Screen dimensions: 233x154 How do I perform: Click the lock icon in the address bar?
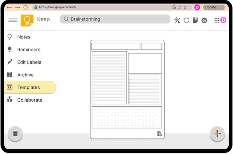click(x=35, y=7)
